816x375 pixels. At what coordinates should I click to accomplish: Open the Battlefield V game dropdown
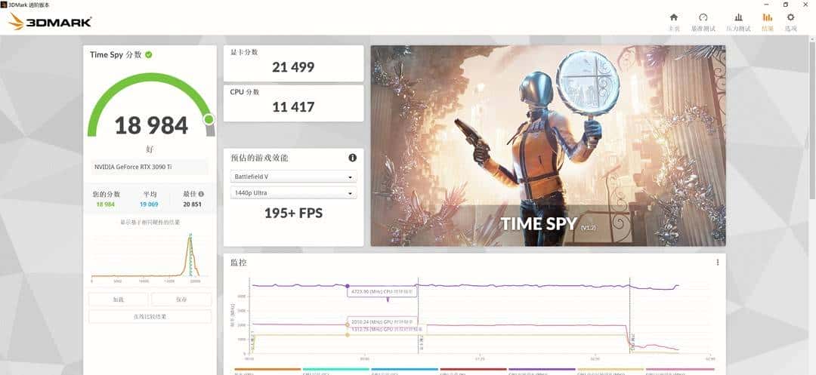(293, 177)
